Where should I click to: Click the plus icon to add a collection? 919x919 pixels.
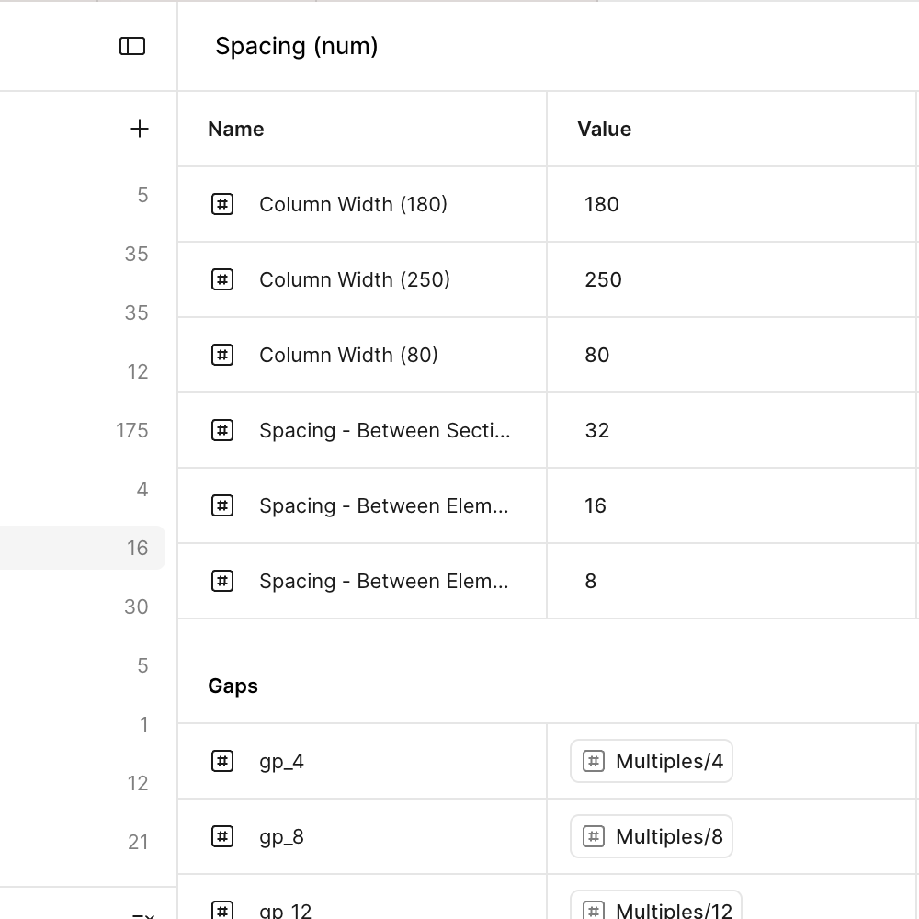(x=140, y=129)
